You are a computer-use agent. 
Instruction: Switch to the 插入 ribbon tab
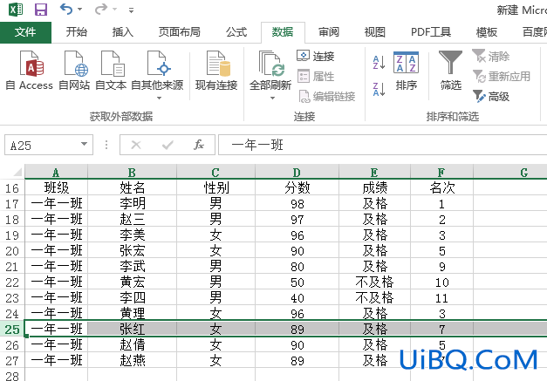coord(123,32)
